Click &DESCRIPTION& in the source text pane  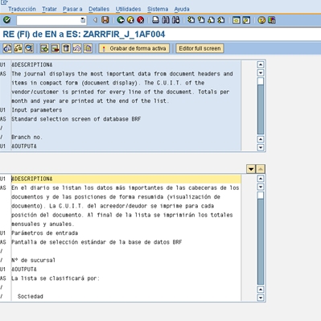32,65
